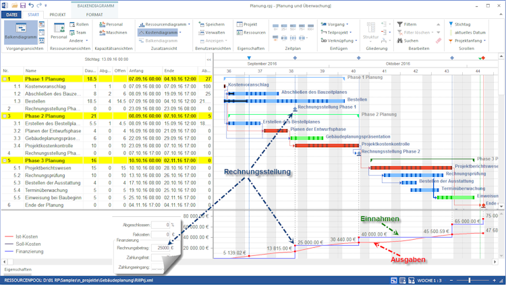Viewport: 506px width, 285px height.
Task: Open the Personal resource view
Action: (59, 32)
